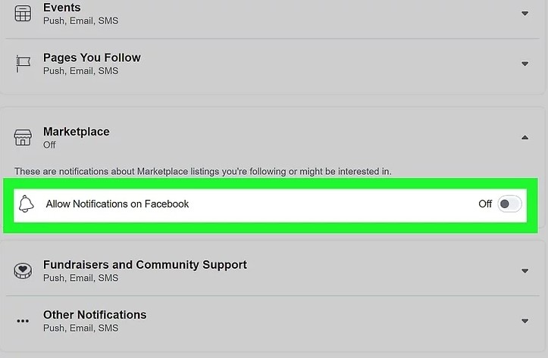
Task: Click the Off label beside the toggle
Action: (x=485, y=204)
